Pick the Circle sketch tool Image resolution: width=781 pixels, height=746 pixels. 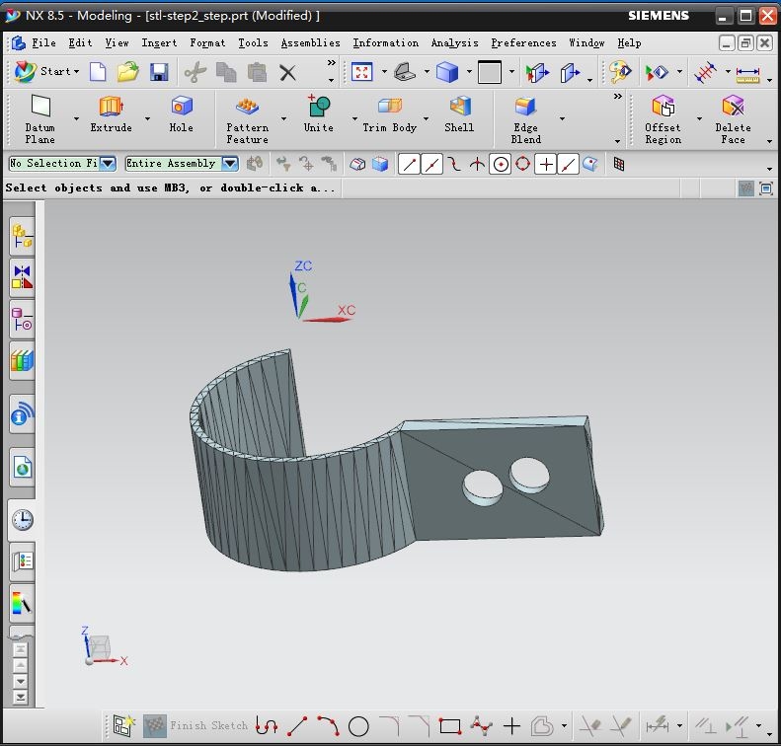pyautogui.click(x=358, y=726)
